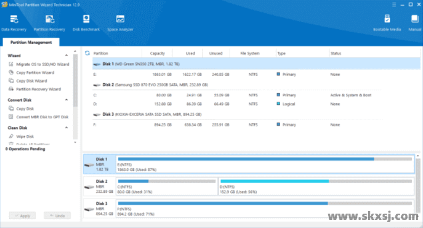The width and height of the screenshot is (423, 228).
Task: Switch to the Partition Management tab
Action: pos(31,43)
